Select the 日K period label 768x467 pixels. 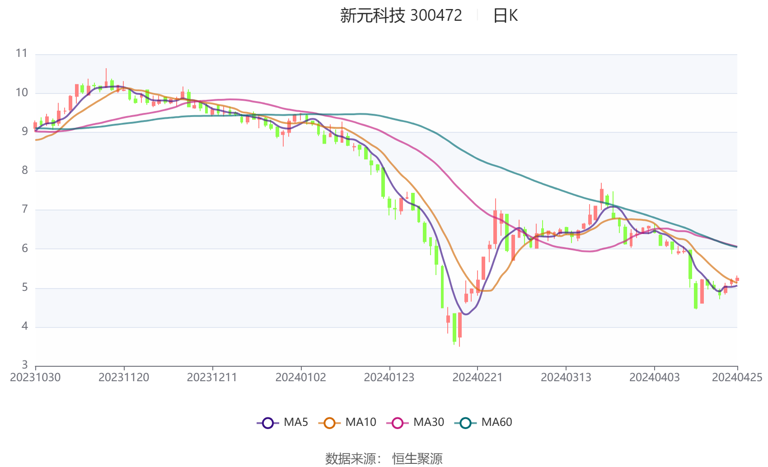[x=505, y=16]
